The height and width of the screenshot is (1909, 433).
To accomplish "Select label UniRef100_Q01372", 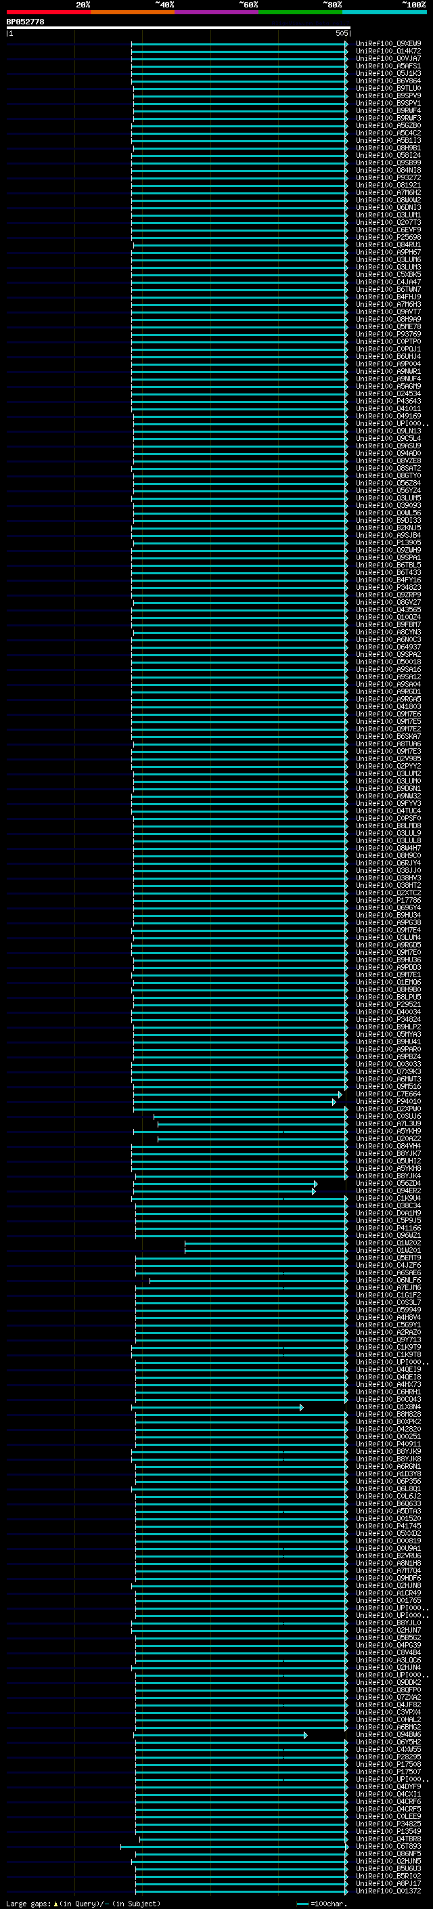I will [x=388, y=1891].
